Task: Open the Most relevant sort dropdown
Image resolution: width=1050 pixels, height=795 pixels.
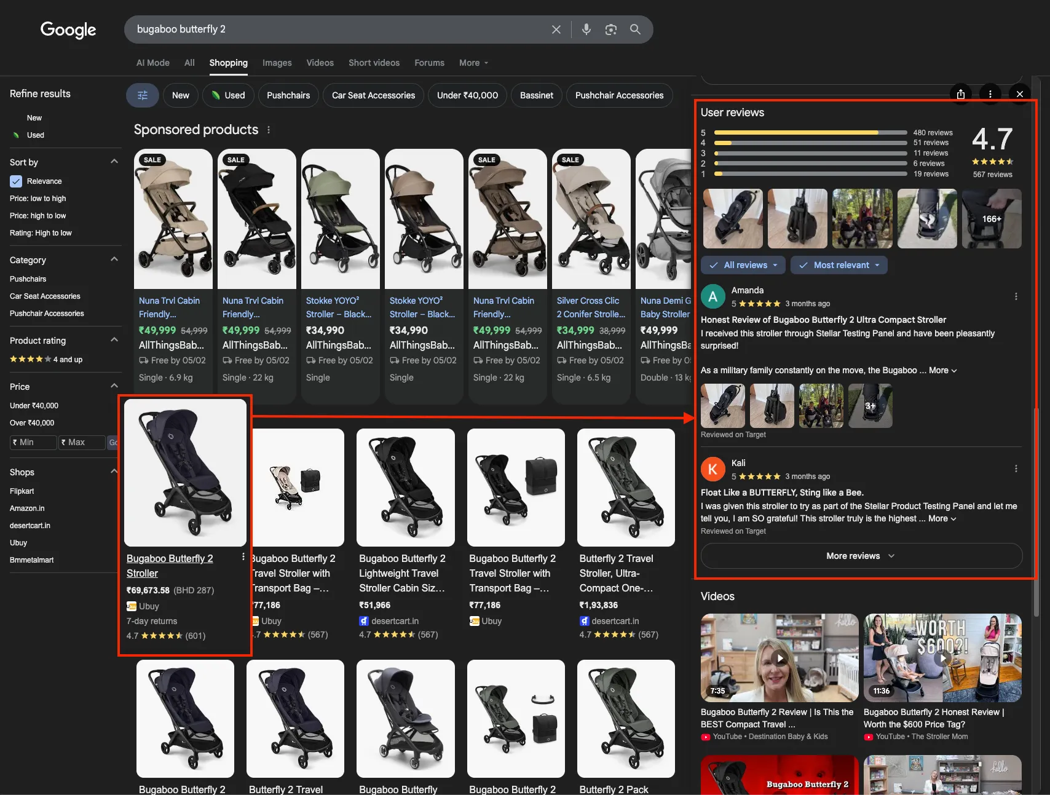Action: click(x=839, y=265)
